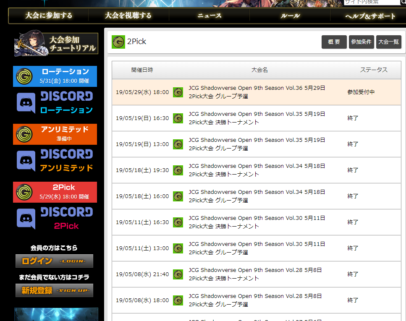Click the 概要 button
Screen dimensions: 406x321
[334, 42]
